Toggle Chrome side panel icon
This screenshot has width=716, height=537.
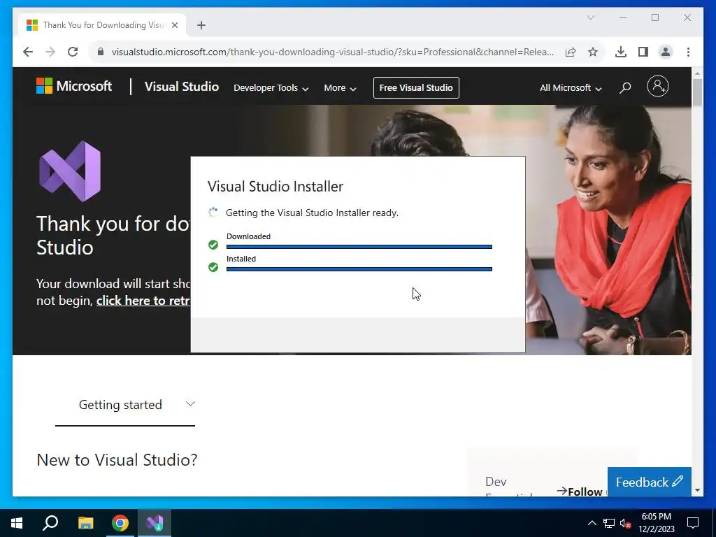[643, 52]
